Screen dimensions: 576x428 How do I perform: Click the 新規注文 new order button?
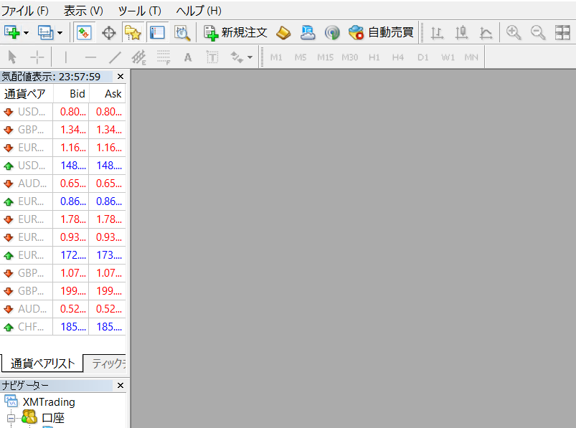coord(235,32)
